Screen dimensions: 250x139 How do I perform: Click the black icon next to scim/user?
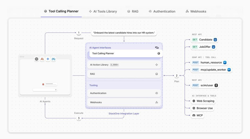pos(216,85)
